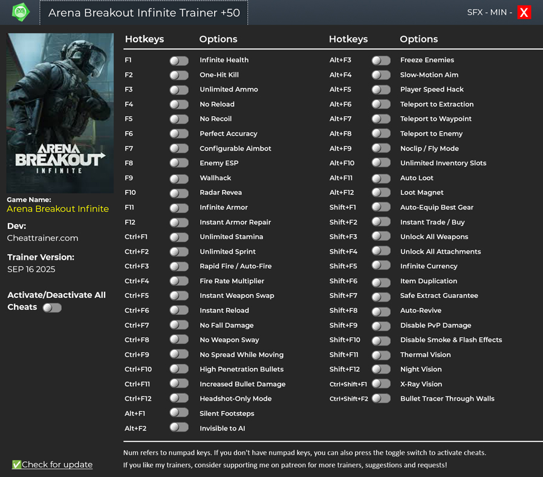Enable Loot Magnet toggle
Viewport: 543px width, 477px height.
381,192
